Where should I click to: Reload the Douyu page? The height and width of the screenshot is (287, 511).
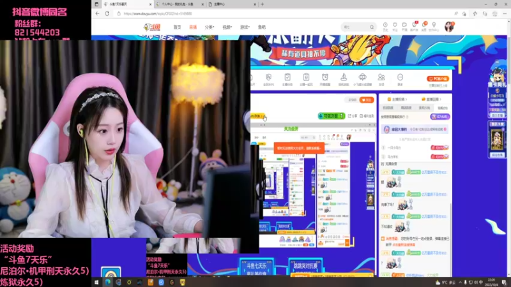point(107,13)
